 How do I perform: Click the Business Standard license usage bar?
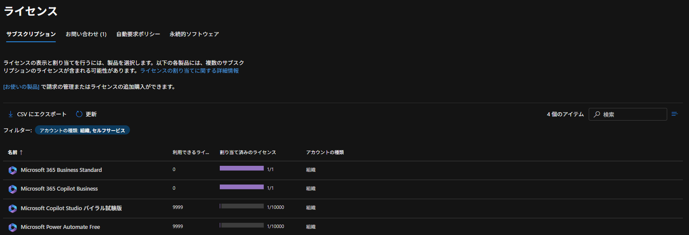pyautogui.click(x=242, y=168)
